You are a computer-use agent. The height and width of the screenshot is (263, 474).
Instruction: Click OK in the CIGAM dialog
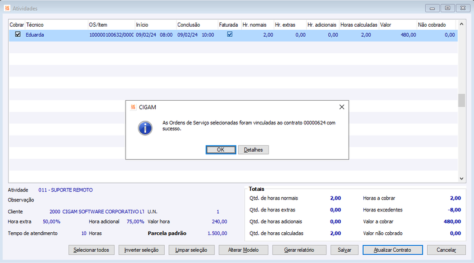click(x=220, y=150)
